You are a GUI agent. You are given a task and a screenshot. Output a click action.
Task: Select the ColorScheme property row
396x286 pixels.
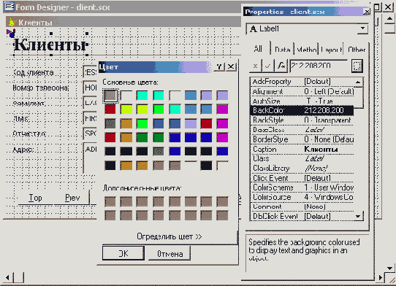click(x=302, y=188)
